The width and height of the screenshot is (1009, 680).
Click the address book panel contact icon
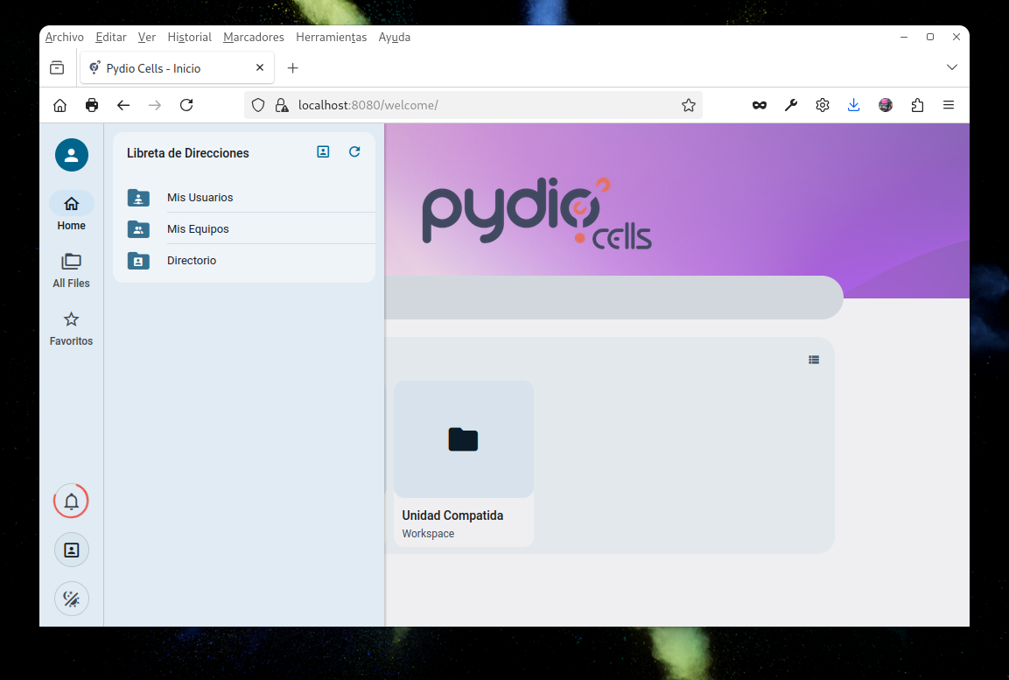point(323,151)
